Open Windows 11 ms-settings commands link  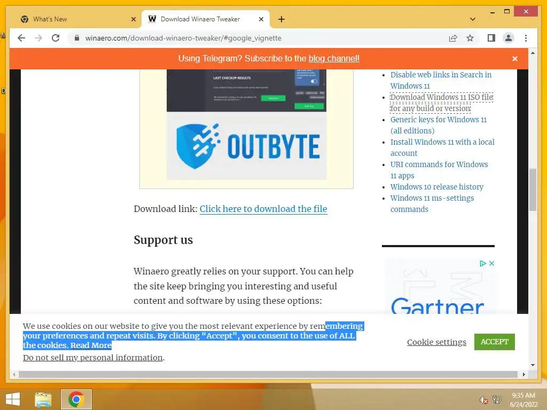[x=432, y=203]
